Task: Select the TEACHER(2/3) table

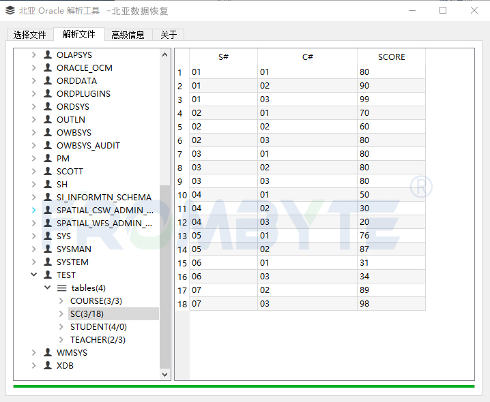Action: (x=98, y=340)
